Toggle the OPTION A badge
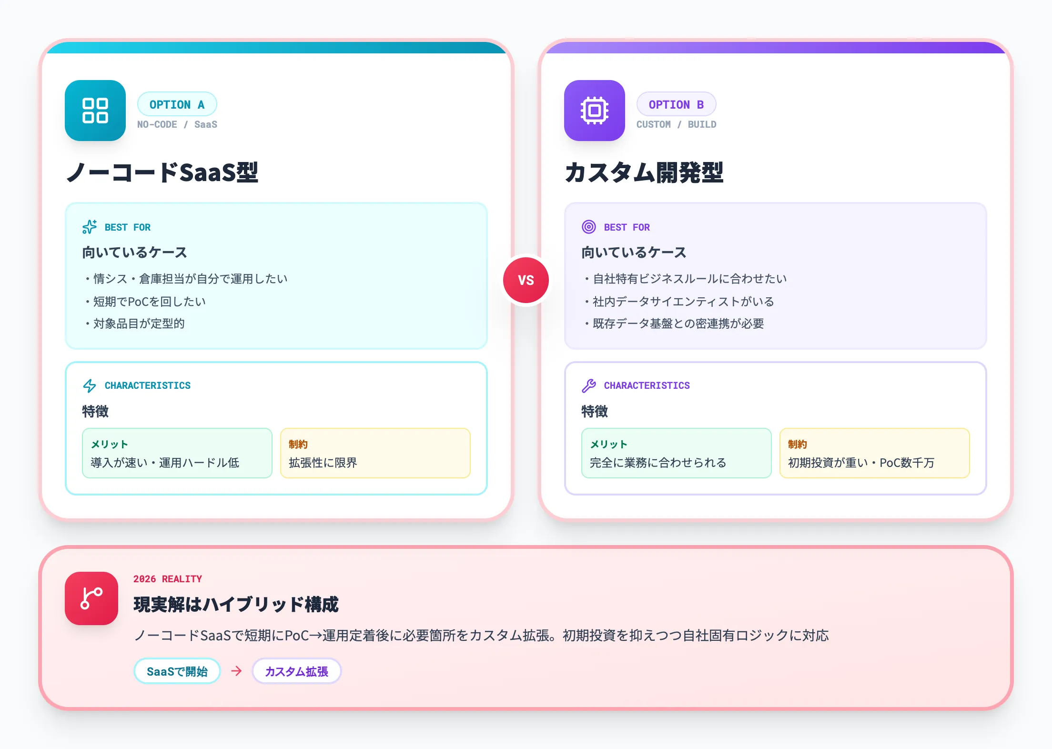 177,104
